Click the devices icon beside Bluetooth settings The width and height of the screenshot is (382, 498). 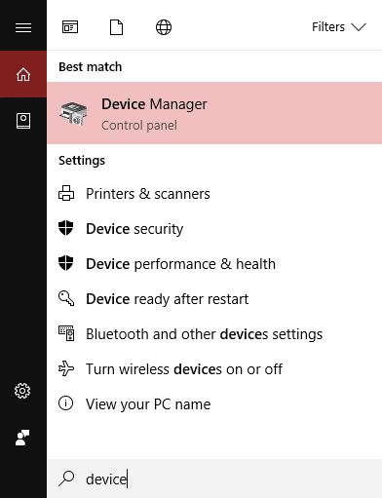click(x=66, y=333)
